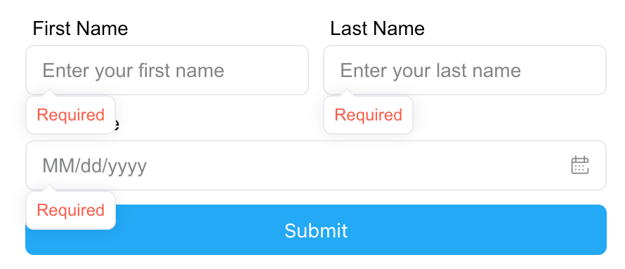Select the MM/dd/yyyy date field

(316, 165)
